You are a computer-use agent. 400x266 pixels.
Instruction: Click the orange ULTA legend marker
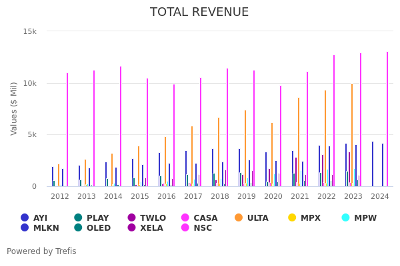[x=239, y=218]
